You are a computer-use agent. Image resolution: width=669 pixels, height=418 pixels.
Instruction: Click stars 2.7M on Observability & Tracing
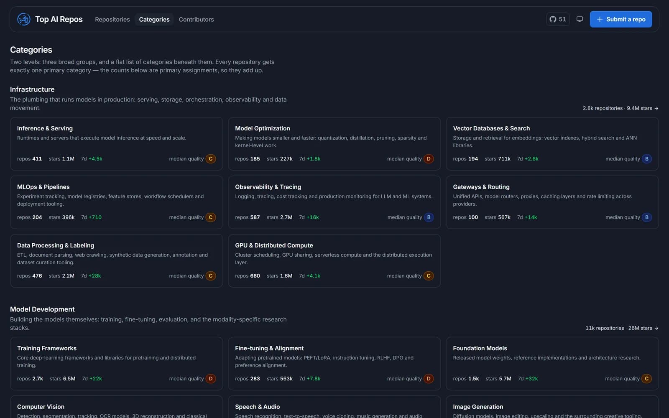click(280, 217)
